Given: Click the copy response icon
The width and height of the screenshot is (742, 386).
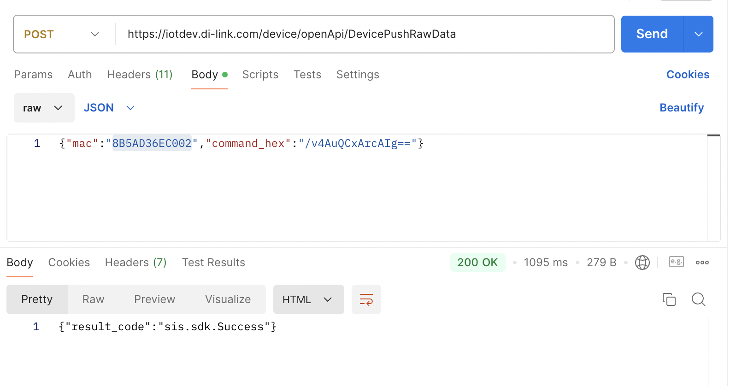Looking at the screenshot, I should coord(669,299).
